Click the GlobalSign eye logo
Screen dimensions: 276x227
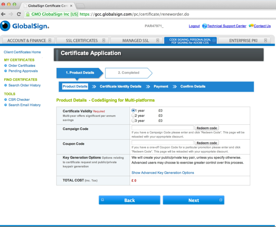(x=5, y=26)
